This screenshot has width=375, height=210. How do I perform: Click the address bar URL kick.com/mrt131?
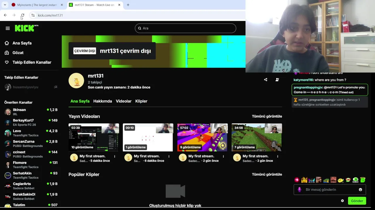(x=50, y=15)
